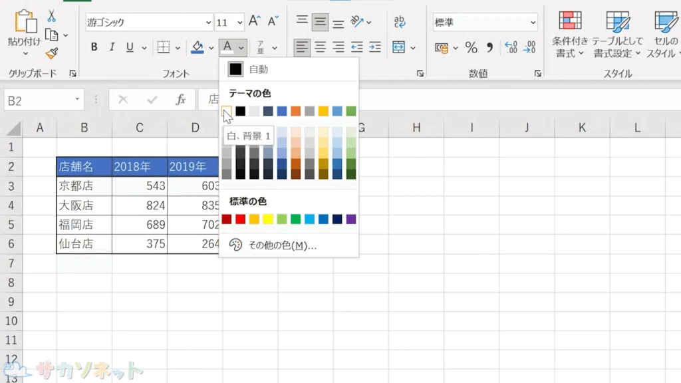The height and width of the screenshot is (383, 681).
Task: Click the Cut scissors icon
Action: pos(52,16)
